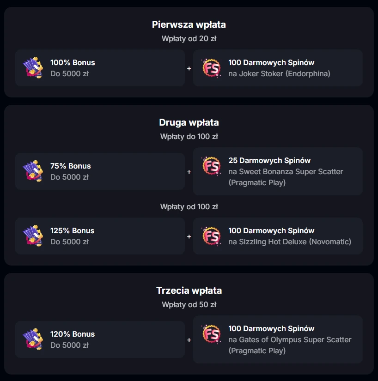Select the 100 spins Joker Stoker card
Screen dimensions: 378x381
pyautogui.click(x=278, y=68)
